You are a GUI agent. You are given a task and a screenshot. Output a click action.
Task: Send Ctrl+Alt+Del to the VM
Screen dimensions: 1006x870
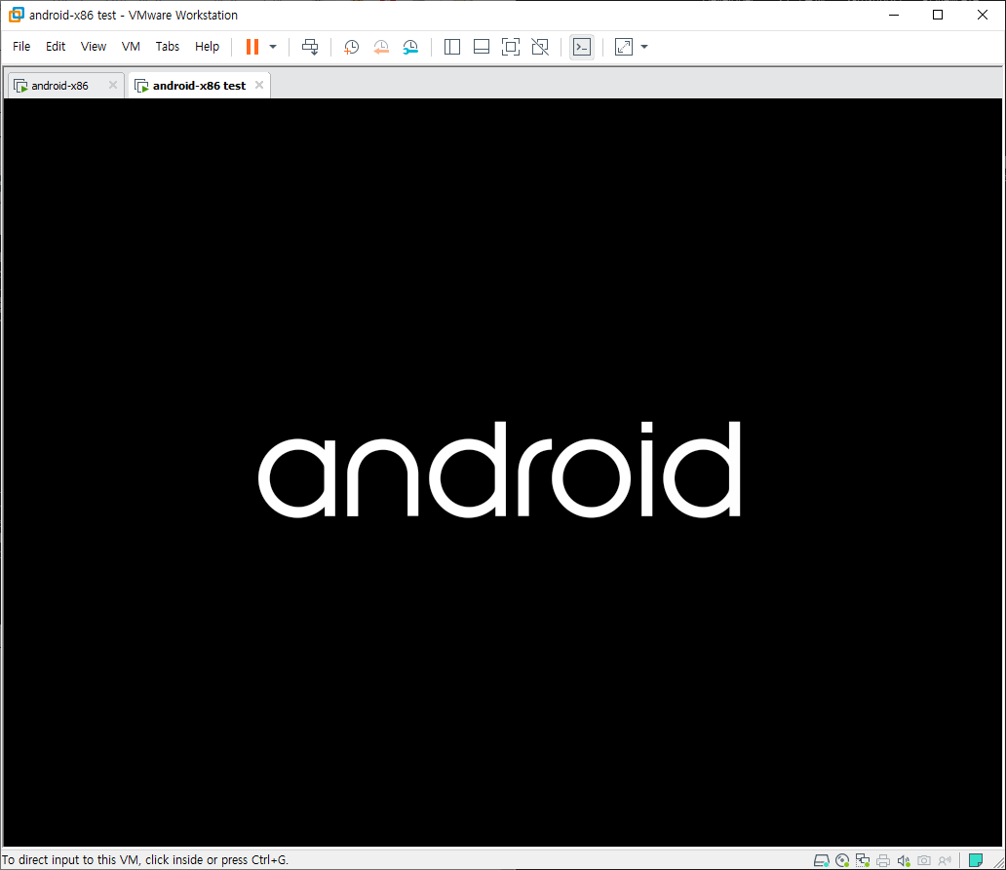point(310,47)
